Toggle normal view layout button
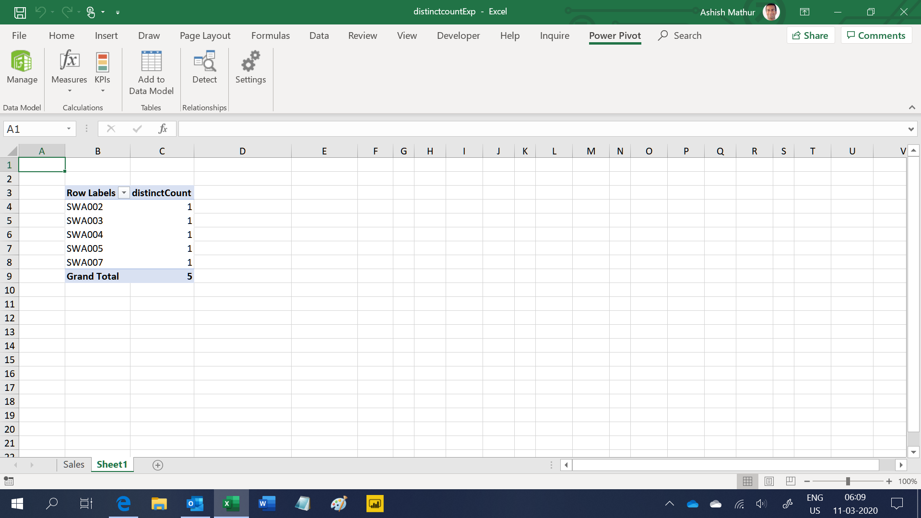The width and height of the screenshot is (921, 518). pos(748,482)
